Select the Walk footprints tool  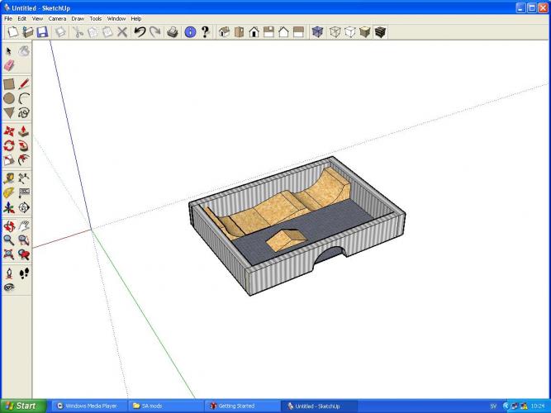coord(24,273)
